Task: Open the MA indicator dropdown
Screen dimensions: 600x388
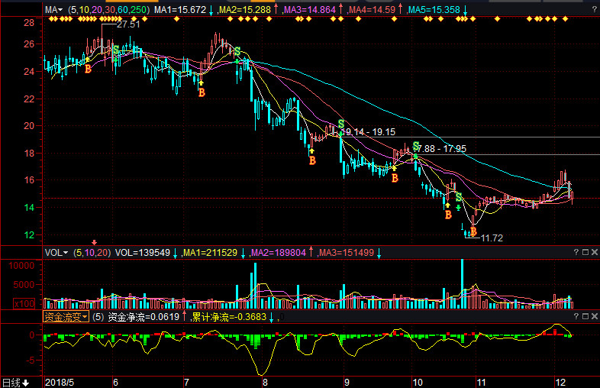Action: 53,10
